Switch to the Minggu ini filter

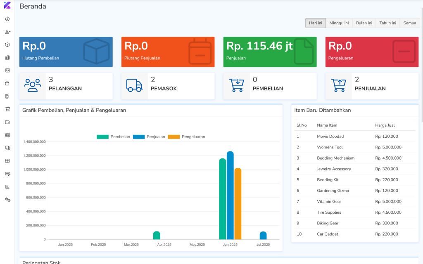[x=339, y=23]
